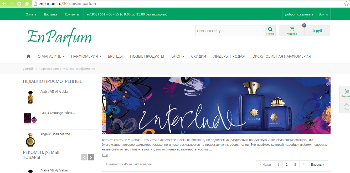Click the Еще link under the description
Viewport: 350px width, 173px height.
click(x=105, y=155)
